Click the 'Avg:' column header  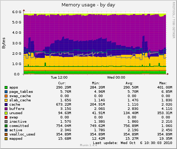[x=129, y=83]
